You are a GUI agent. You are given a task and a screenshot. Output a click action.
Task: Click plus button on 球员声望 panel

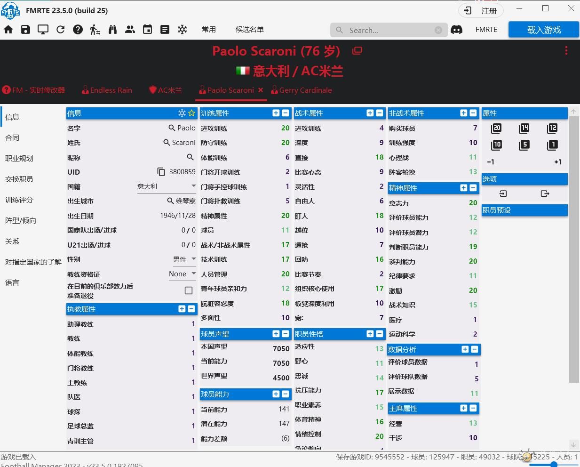coord(276,334)
